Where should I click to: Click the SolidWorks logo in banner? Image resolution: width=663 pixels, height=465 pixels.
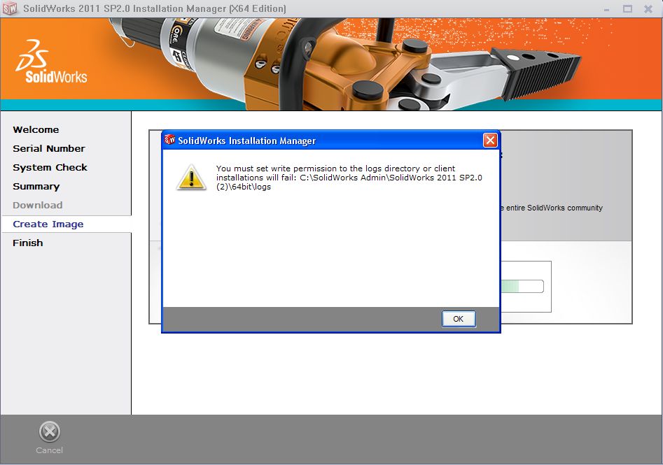52,62
